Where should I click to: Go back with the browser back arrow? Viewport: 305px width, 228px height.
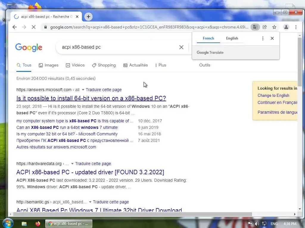(x=15, y=27)
